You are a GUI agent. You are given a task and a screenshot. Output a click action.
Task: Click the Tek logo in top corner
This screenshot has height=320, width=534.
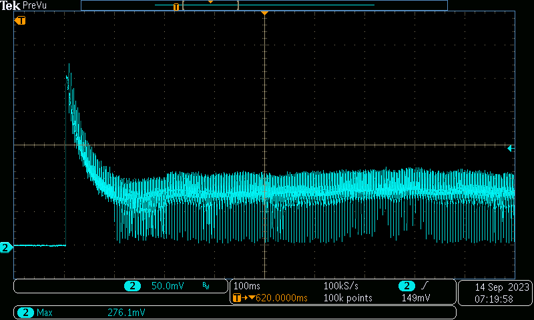(x=10, y=5)
